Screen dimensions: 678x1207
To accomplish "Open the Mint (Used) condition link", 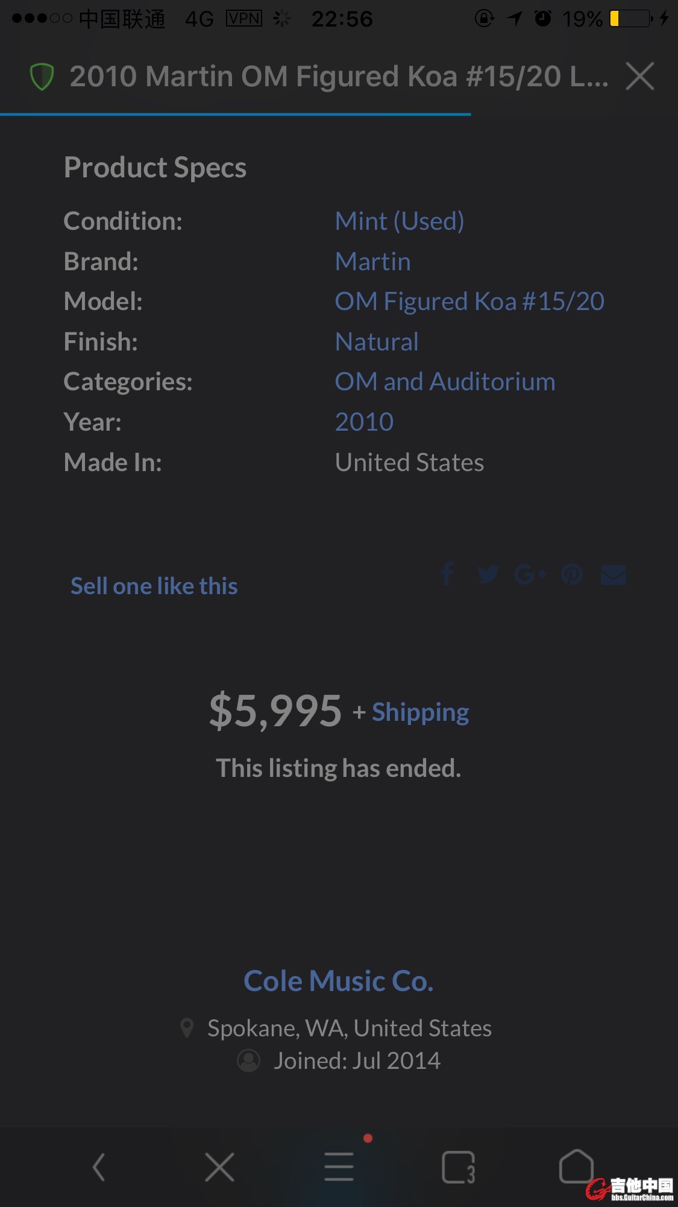I will click(400, 221).
